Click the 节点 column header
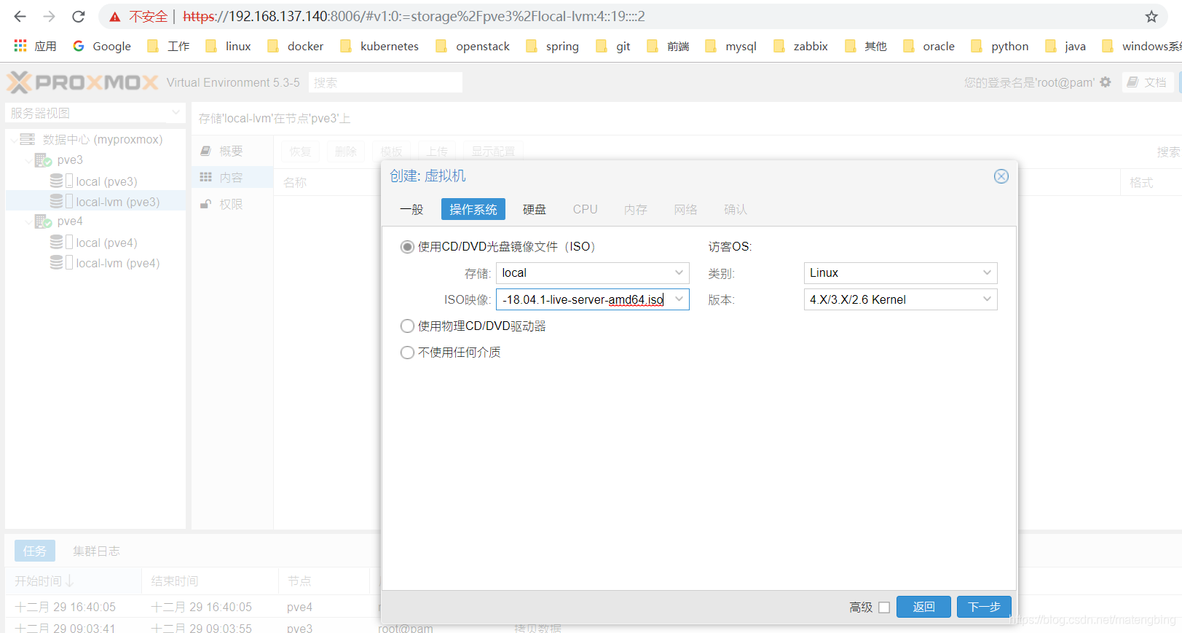The height and width of the screenshot is (633, 1182). 324,581
